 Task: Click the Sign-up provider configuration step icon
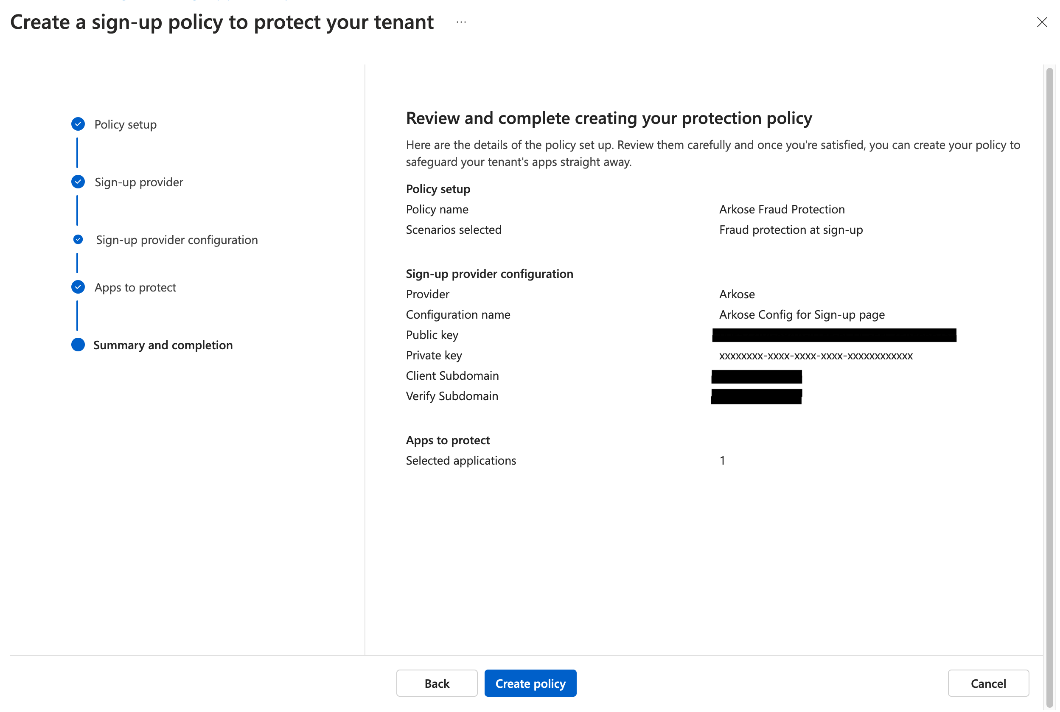click(78, 239)
